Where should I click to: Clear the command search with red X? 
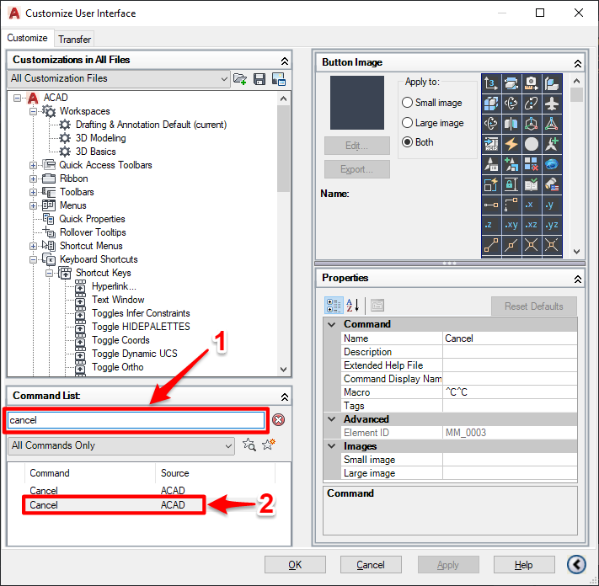click(279, 420)
